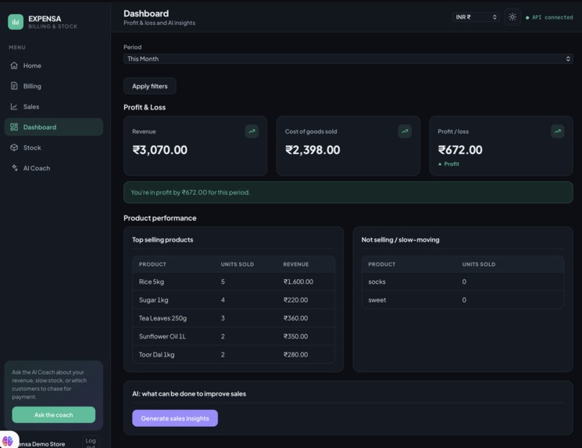Select Dashboard in the sidebar
Screen dimensions: 582x448
point(53,127)
